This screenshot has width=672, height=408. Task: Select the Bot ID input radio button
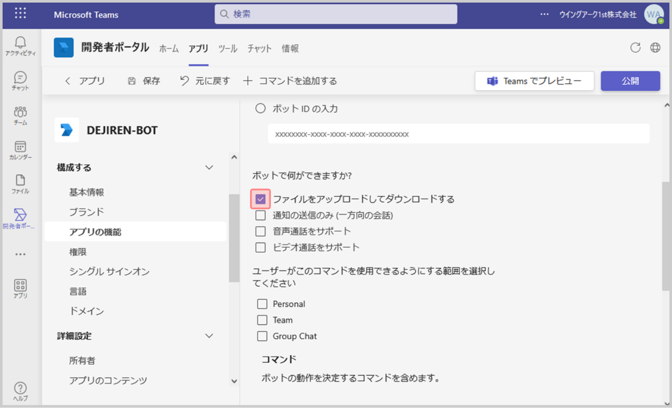pos(261,109)
